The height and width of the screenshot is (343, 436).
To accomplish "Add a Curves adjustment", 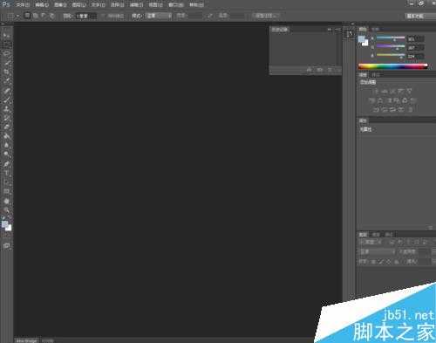I will [x=392, y=91].
